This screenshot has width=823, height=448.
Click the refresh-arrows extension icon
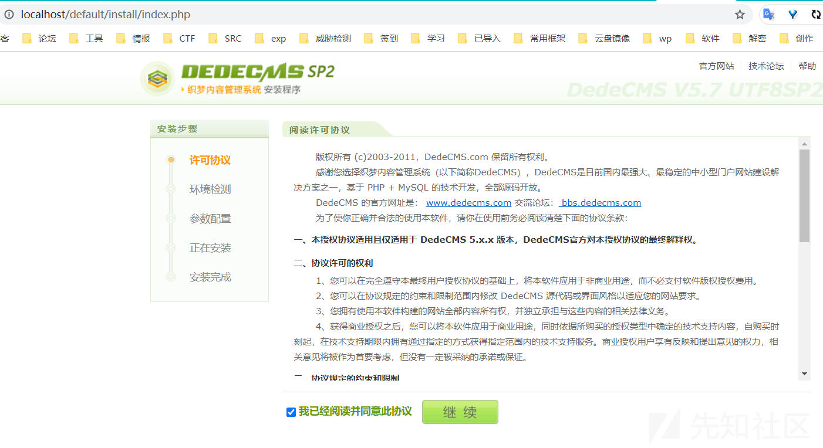[816, 14]
